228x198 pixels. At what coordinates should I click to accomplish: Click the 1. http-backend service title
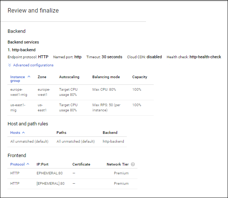[x=21, y=50]
